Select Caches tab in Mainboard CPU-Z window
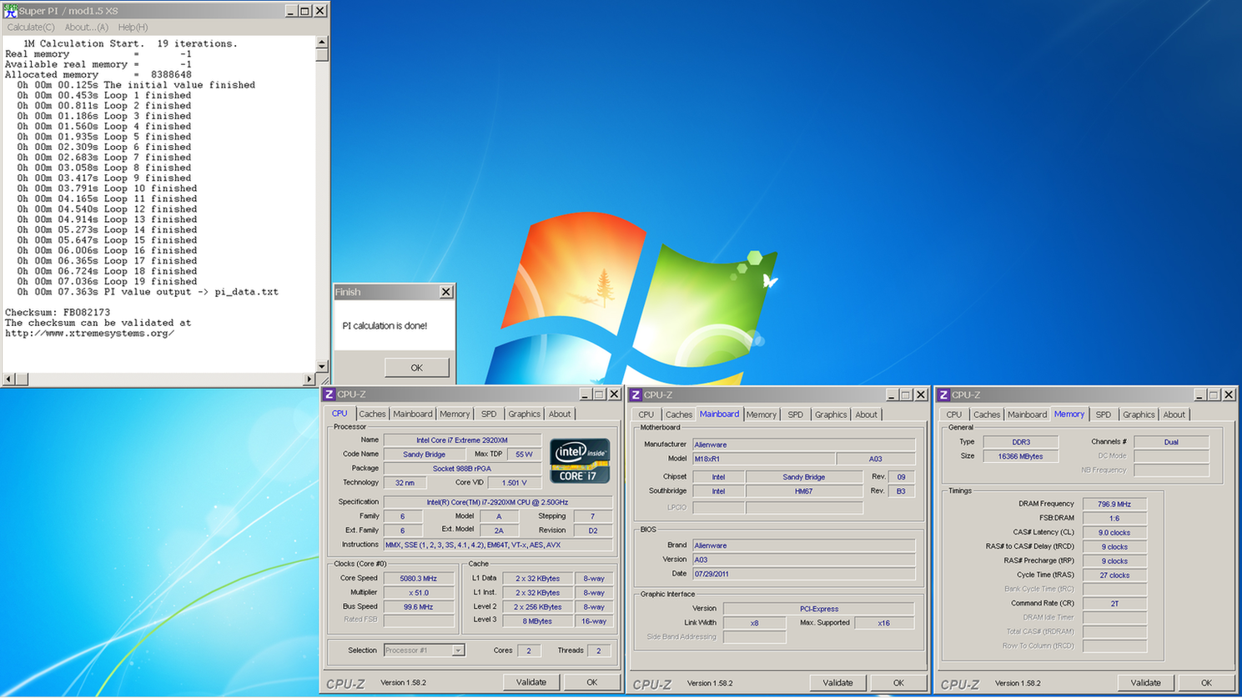This screenshot has height=698, width=1242. point(679,415)
